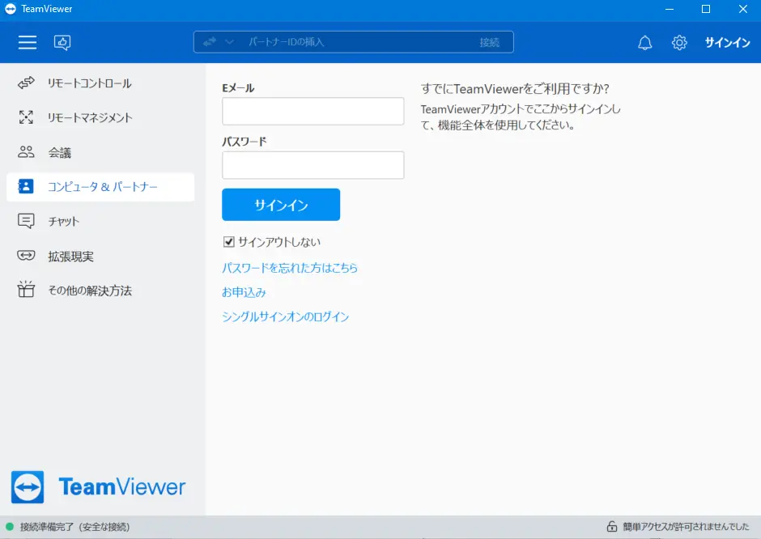Open the hamburger menu
This screenshot has height=539, width=761.
[x=28, y=43]
